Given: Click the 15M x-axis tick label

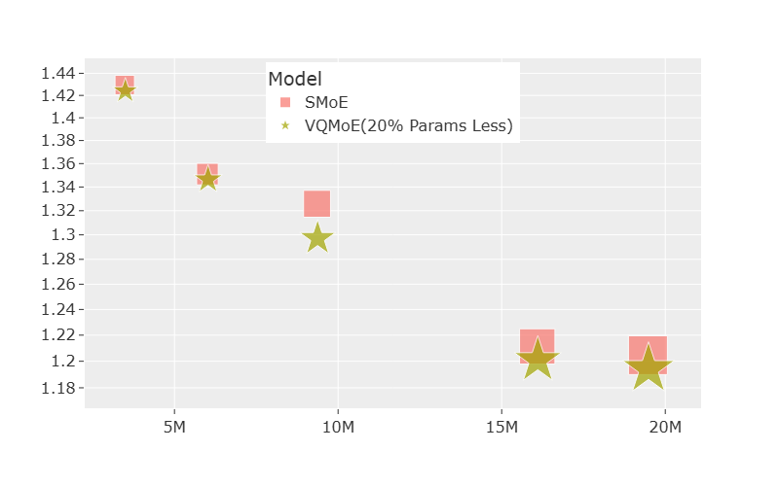Looking at the screenshot, I should [501, 430].
